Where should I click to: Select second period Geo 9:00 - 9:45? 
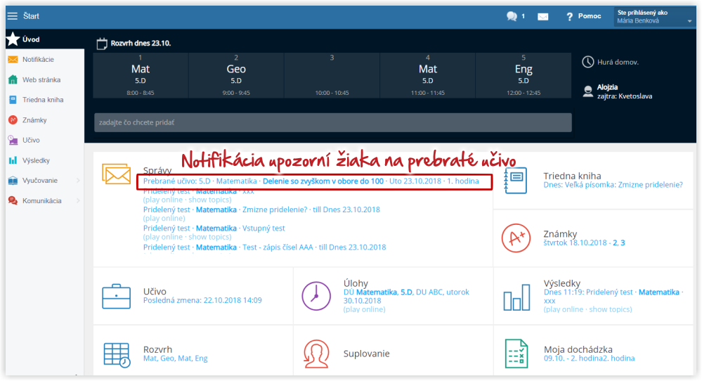pyautogui.click(x=236, y=75)
